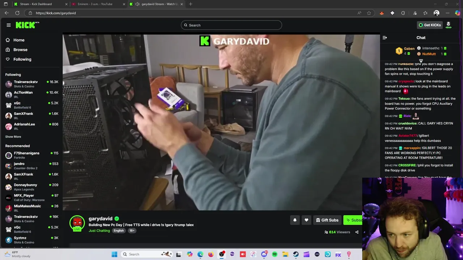Screen dimensions: 463x260
Task: Open the Steam taskbar icon
Action: pos(296,254)
